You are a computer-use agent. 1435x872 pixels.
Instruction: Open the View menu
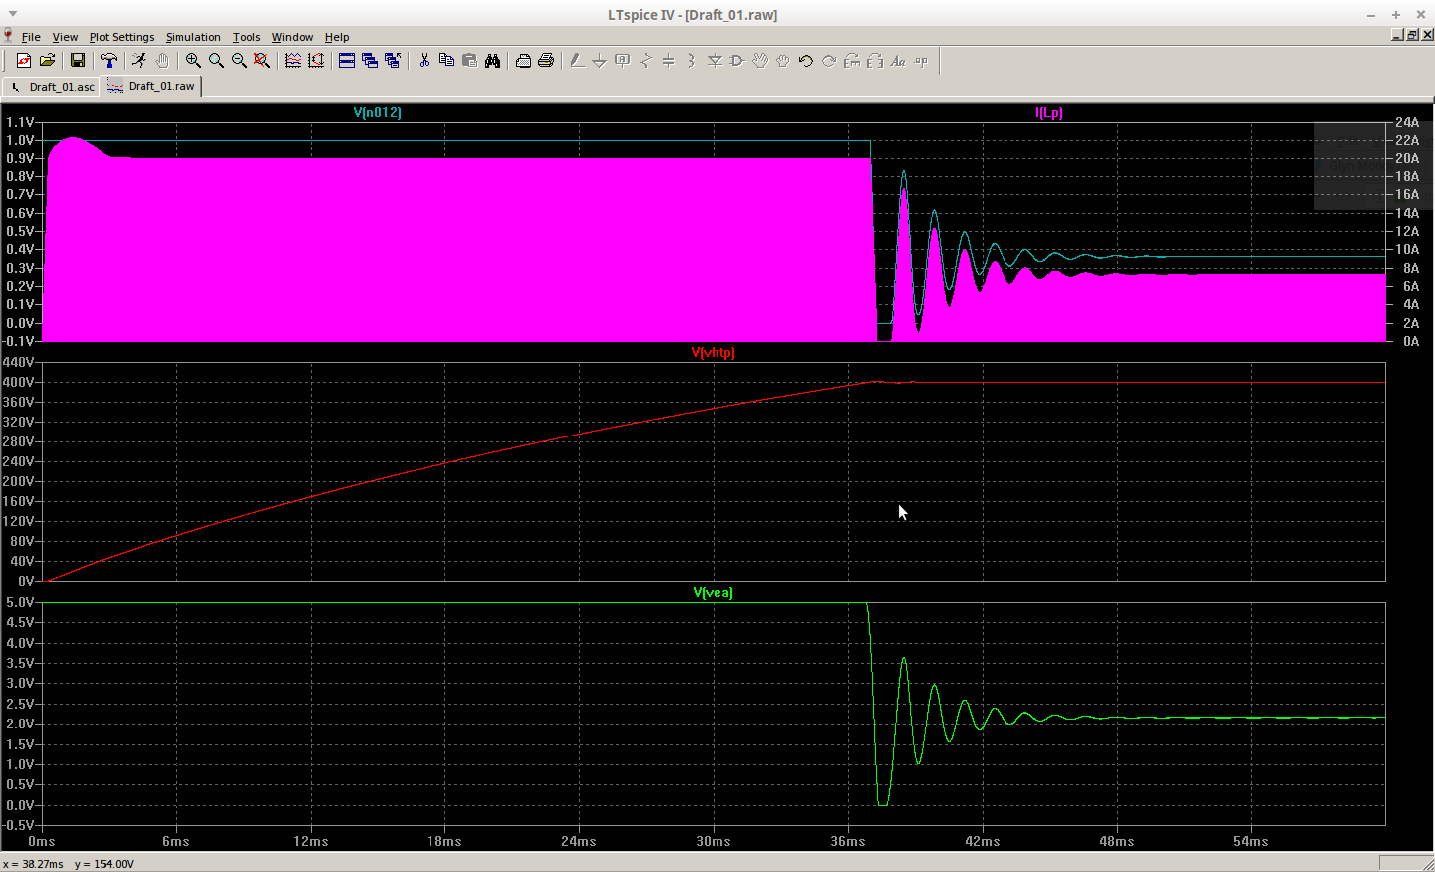[65, 37]
